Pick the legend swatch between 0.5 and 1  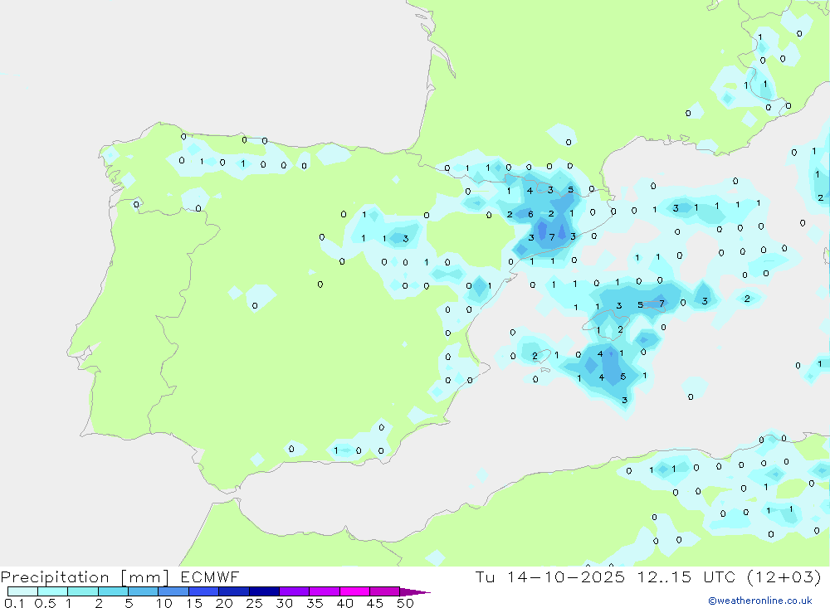52,591
